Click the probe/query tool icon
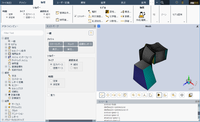The height and width of the screenshot is (122, 200). pyautogui.click(x=125, y=95)
